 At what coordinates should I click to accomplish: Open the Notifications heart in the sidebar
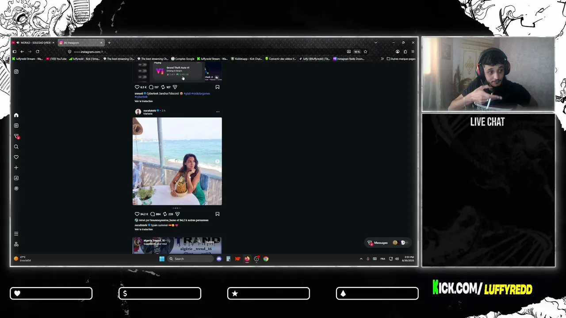tap(16, 157)
